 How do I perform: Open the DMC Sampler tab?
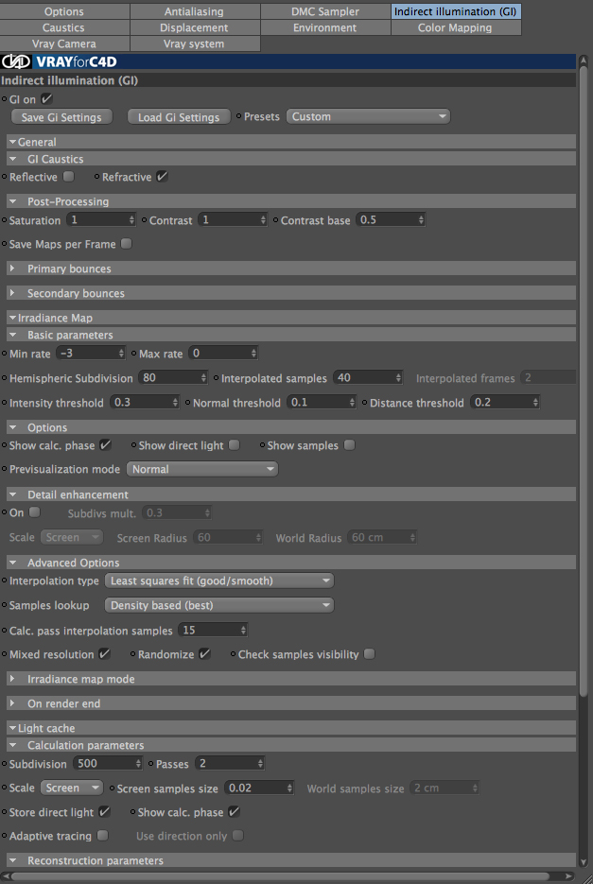tap(325, 11)
